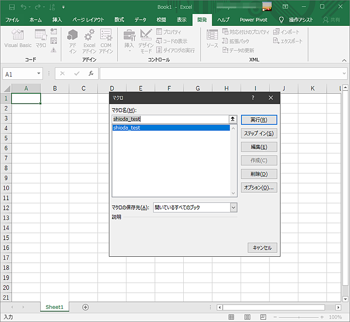Save the workbook from Quick Access
This screenshot has height=322, width=350.
pyautogui.click(x=12, y=7)
